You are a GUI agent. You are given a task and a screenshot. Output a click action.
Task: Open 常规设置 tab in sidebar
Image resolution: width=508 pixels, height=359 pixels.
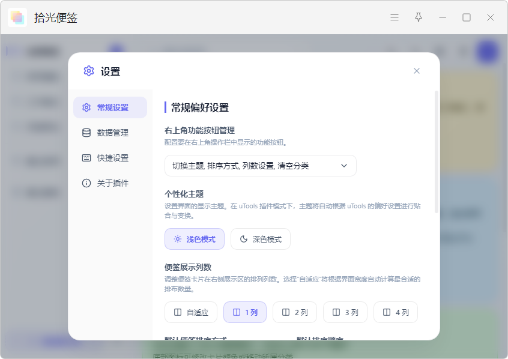click(x=110, y=107)
